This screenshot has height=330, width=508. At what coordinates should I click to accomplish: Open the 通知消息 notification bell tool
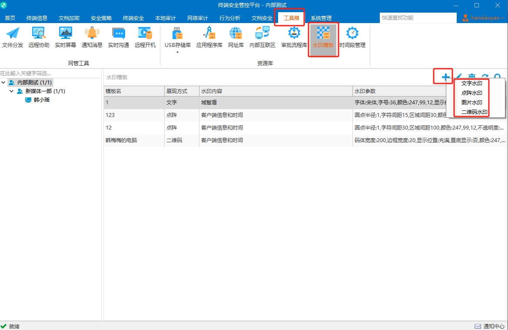(x=92, y=37)
